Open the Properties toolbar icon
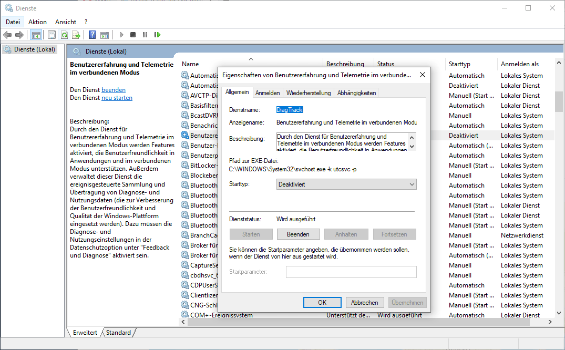Image resolution: width=565 pixels, height=350 pixels. [x=52, y=35]
